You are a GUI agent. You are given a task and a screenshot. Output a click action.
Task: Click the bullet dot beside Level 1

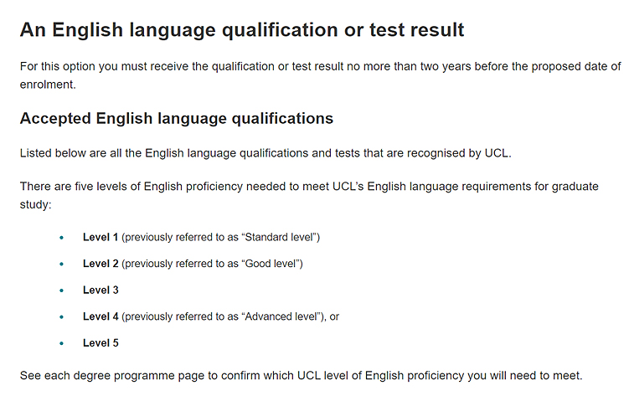click(61, 238)
